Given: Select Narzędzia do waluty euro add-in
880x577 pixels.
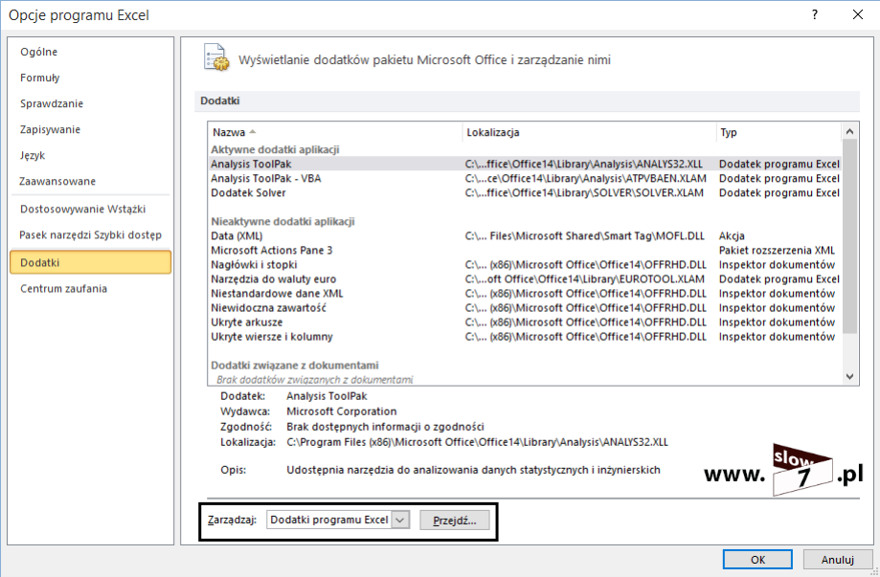Looking at the screenshot, I should (524, 279).
